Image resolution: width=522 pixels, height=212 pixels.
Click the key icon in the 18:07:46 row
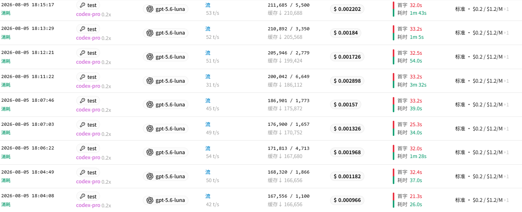[82, 101]
